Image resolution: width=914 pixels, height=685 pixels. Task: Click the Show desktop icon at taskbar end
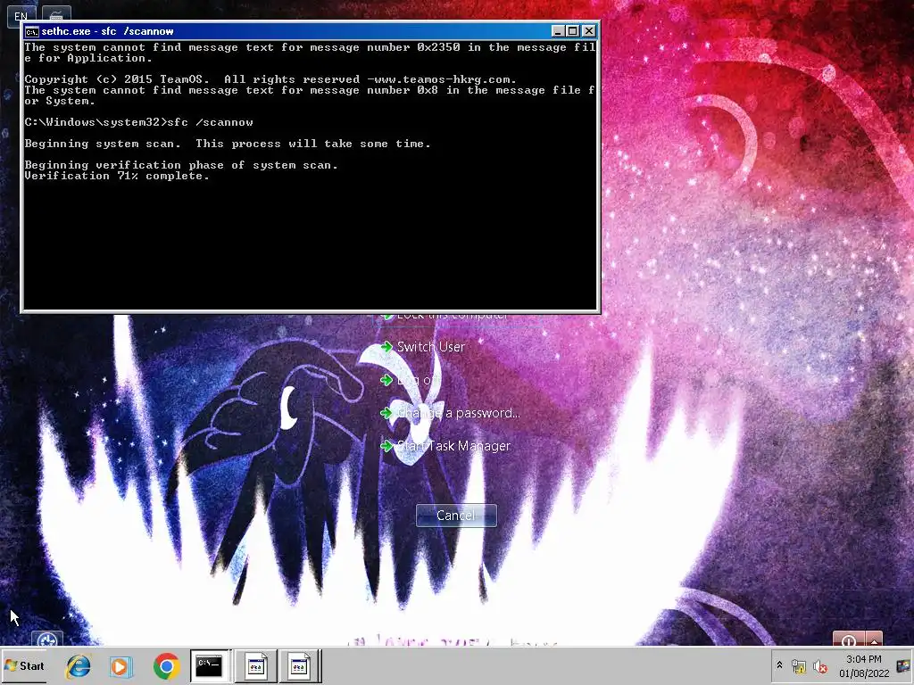904,665
